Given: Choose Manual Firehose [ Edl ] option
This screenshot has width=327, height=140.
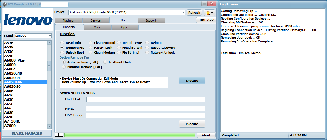Looking at the screenshot, I should [64, 67].
